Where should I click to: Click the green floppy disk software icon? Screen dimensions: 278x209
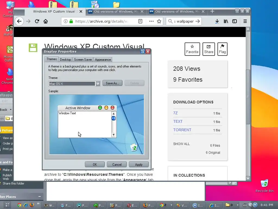[x=33, y=48]
